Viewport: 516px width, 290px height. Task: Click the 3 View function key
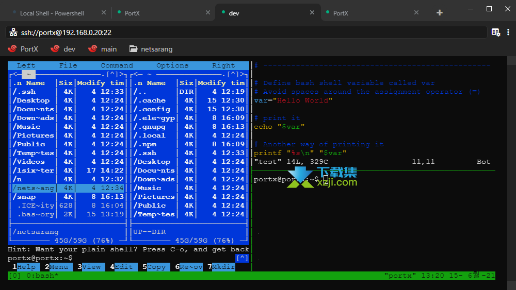[x=91, y=267]
